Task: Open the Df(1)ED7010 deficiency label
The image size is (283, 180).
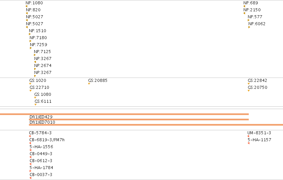Action: [x=42, y=122]
